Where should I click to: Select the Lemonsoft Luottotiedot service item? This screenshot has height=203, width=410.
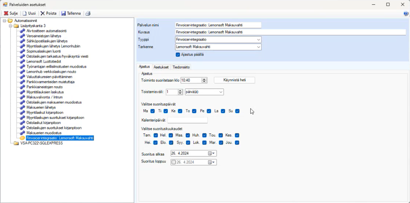(x=45, y=61)
